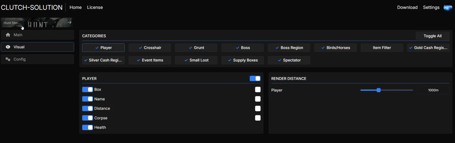Click the 1000m render distance field

point(433,90)
